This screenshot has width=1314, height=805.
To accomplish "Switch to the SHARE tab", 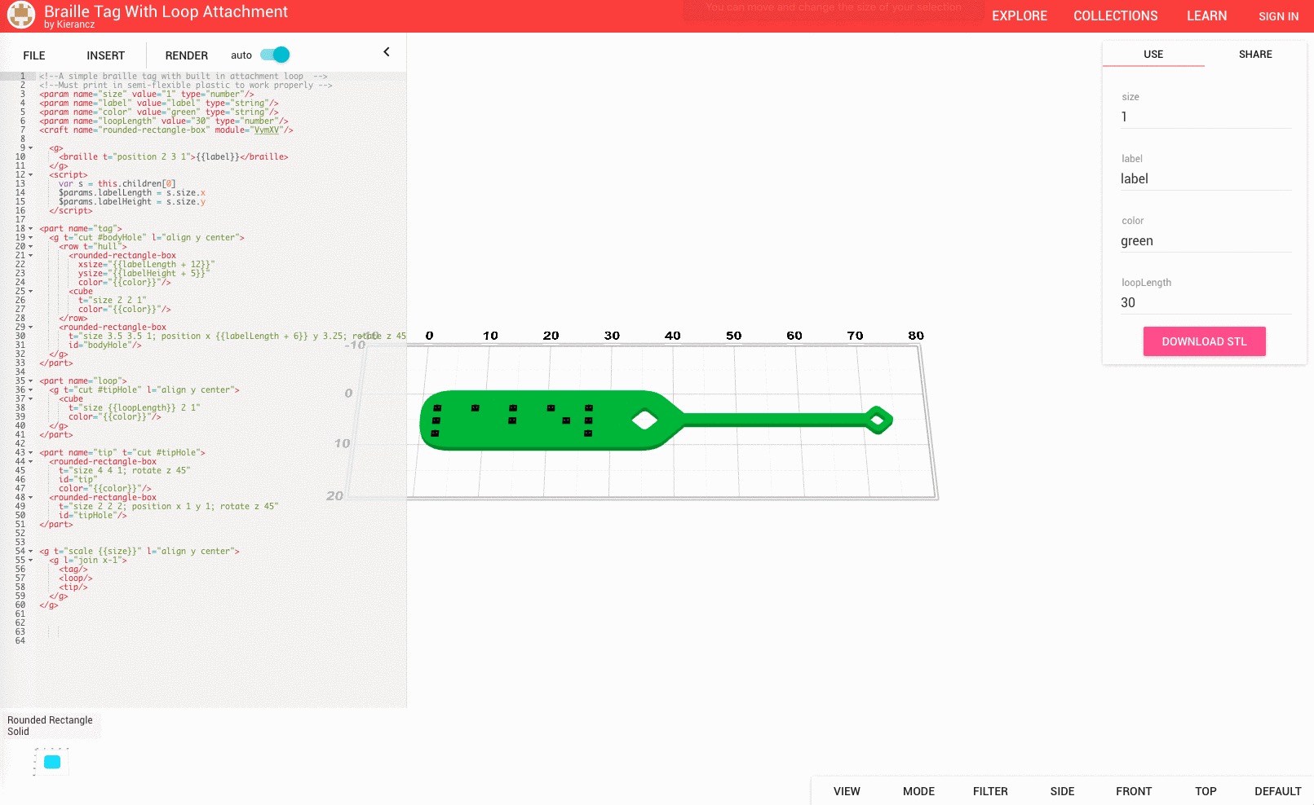I will point(1255,54).
